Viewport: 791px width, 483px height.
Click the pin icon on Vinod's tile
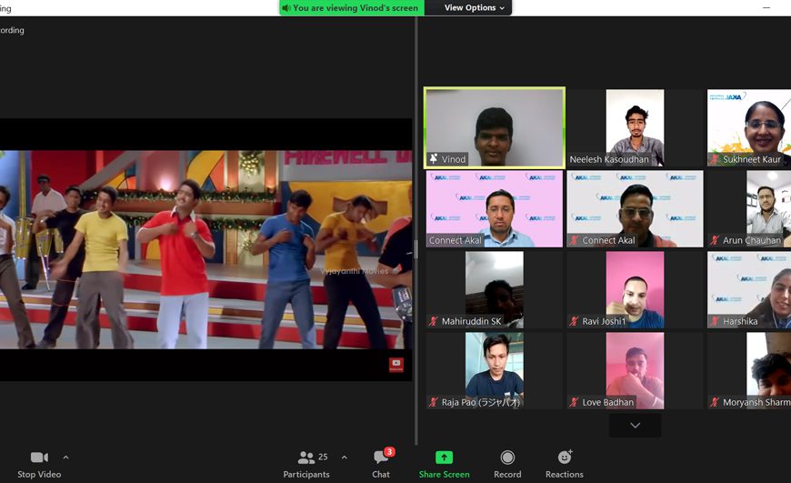434,159
